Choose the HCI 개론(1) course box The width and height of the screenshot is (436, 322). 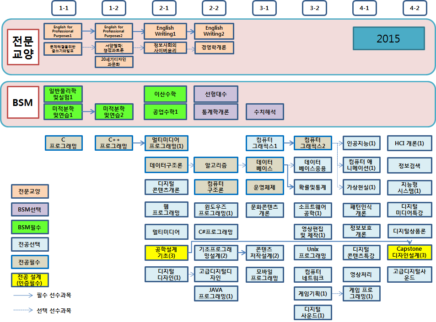coord(409,143)
